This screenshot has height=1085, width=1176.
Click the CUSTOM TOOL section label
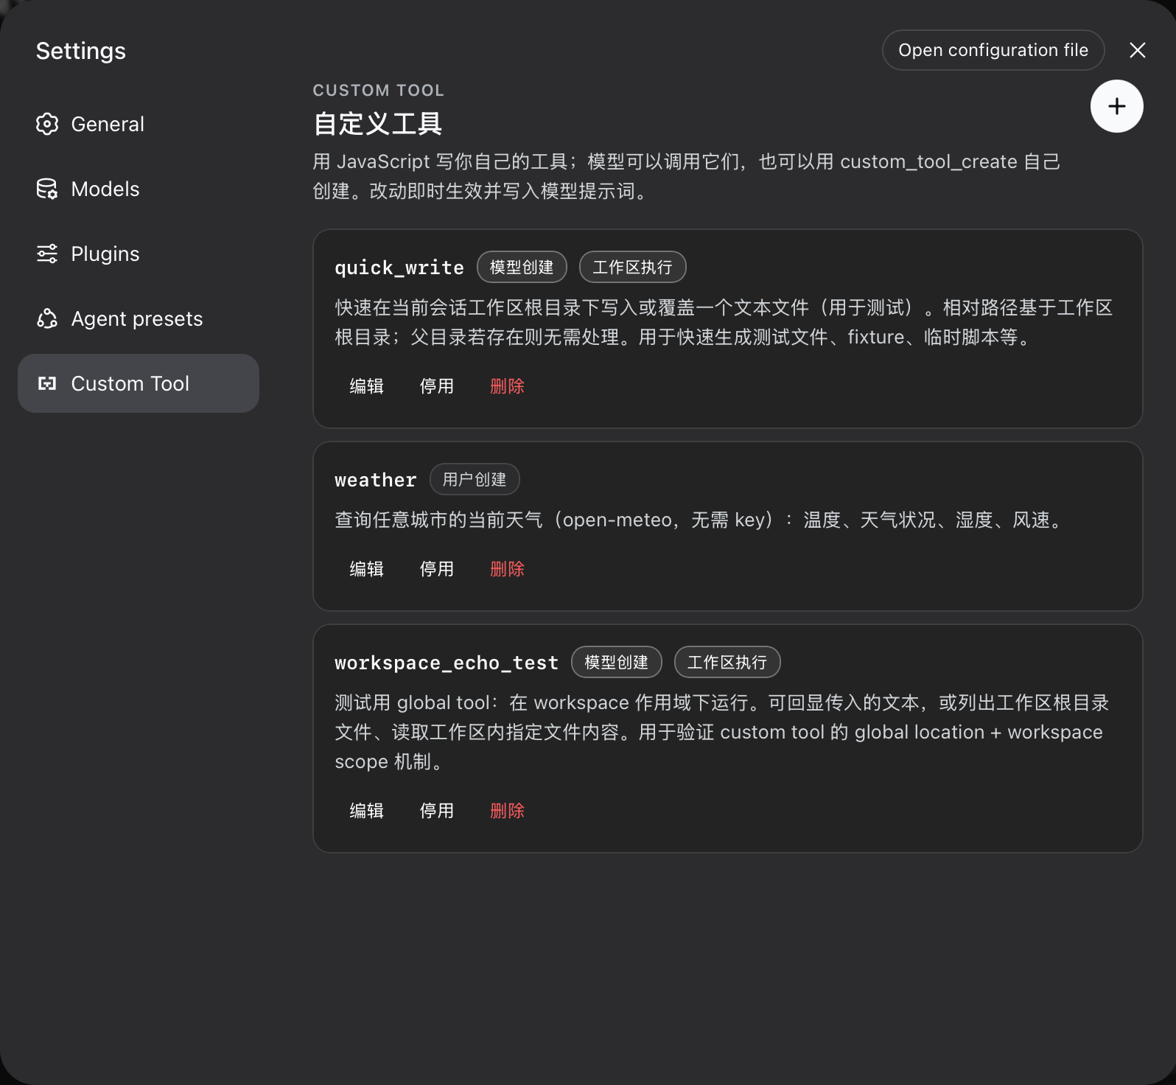[x=379, y=90]
